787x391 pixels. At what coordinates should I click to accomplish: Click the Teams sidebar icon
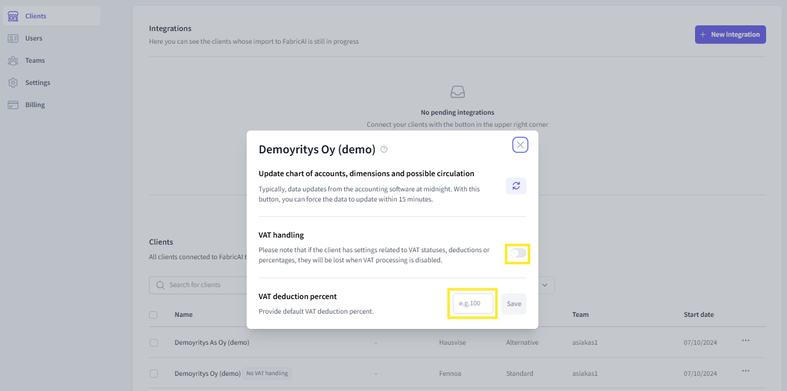pyautogui.click(x=13, y=61)
